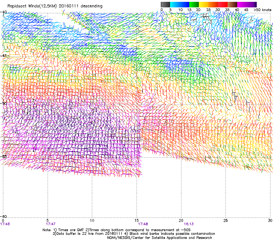Select the yellow 20-25 knots color segment
This screenshot has width=273, height=240.
204,4
